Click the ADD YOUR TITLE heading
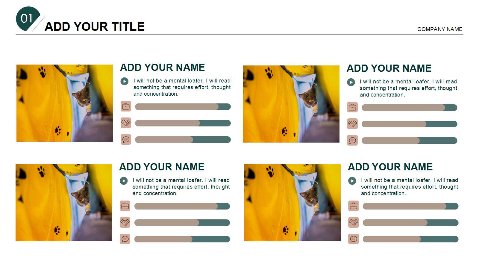Screen dimensions: 479x269 [95, 27]
